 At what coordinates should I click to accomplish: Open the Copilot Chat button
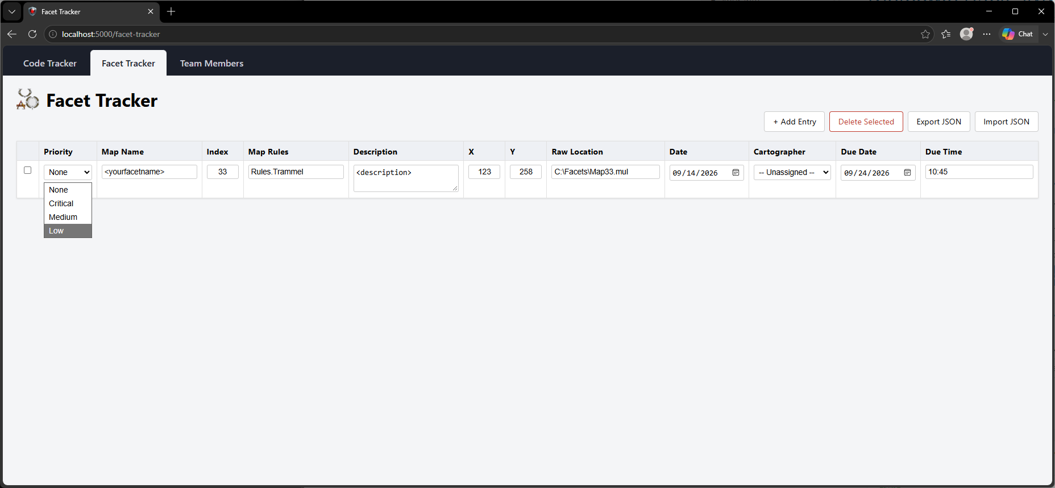coord(1018,34)
